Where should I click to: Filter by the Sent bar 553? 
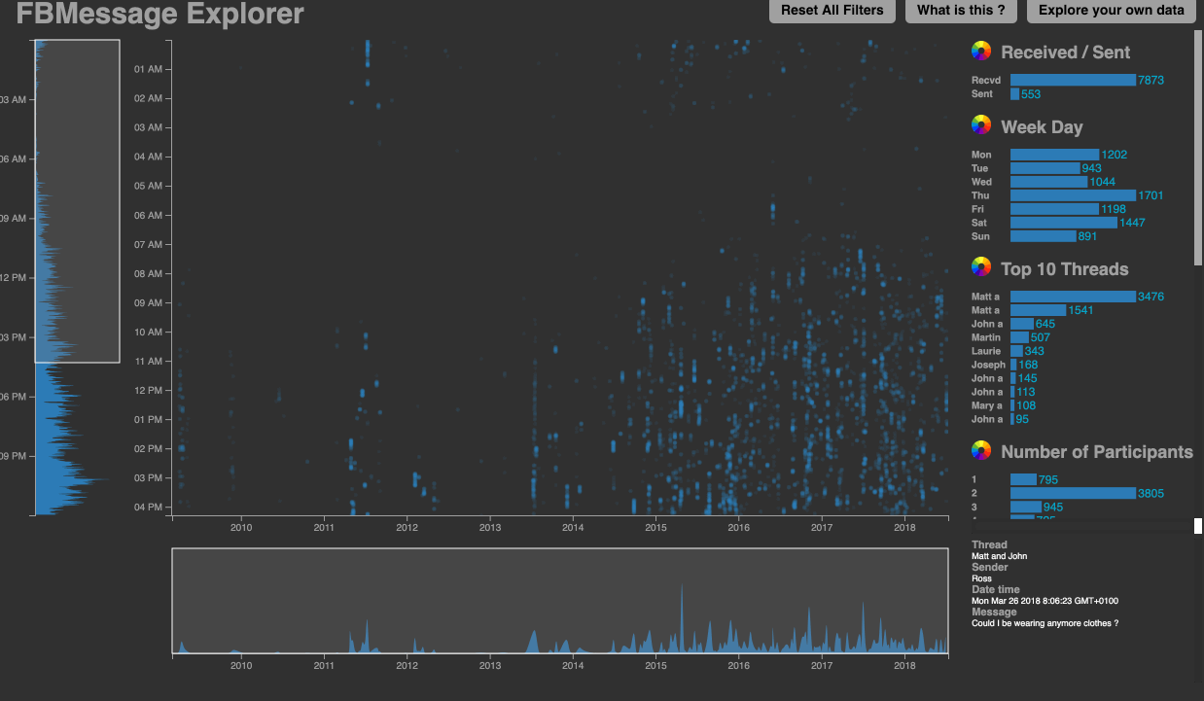(x=1014, y=94)
